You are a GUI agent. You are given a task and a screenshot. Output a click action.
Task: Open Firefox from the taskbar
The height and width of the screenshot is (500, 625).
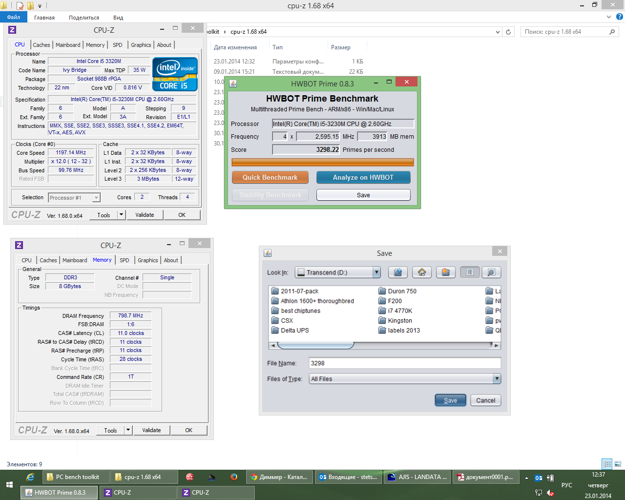234,477
